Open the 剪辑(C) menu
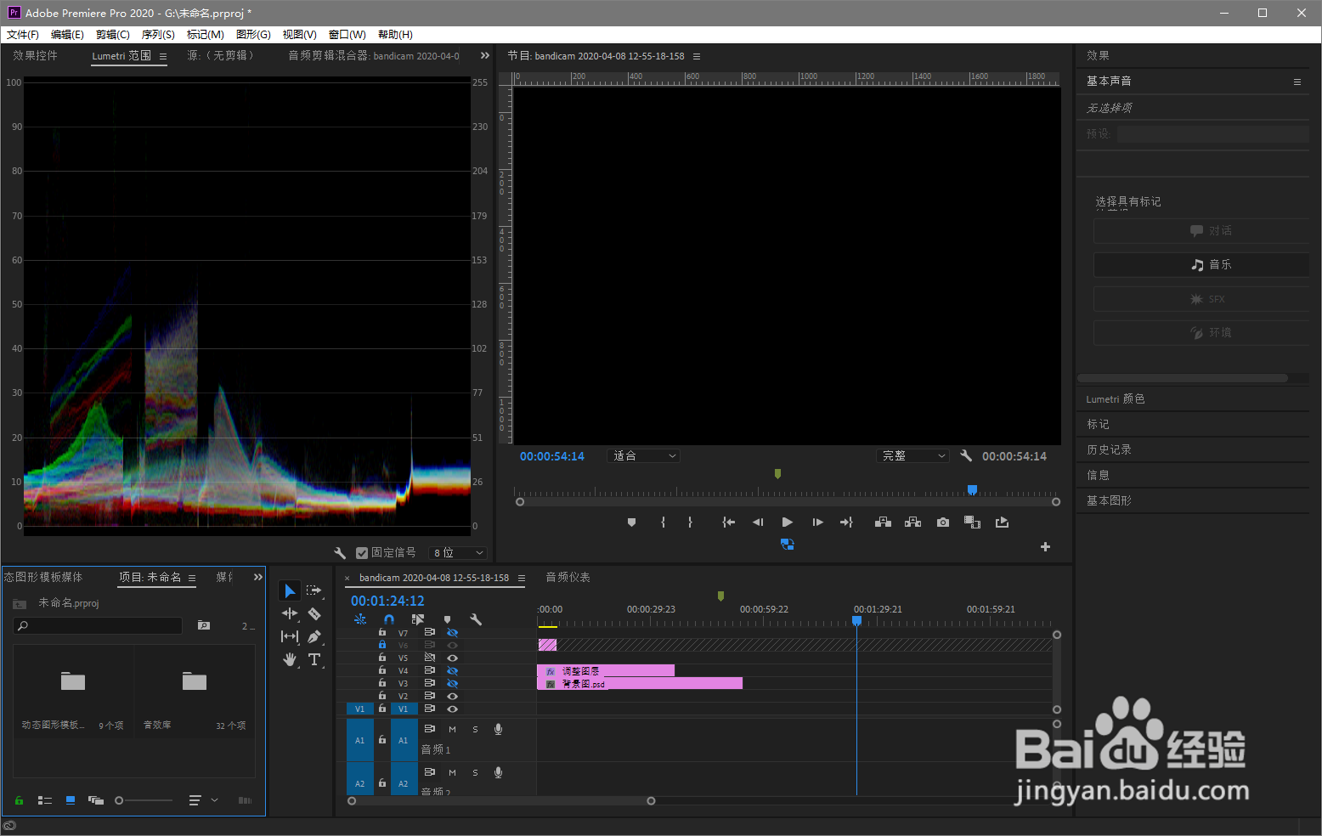 [112, 35]
